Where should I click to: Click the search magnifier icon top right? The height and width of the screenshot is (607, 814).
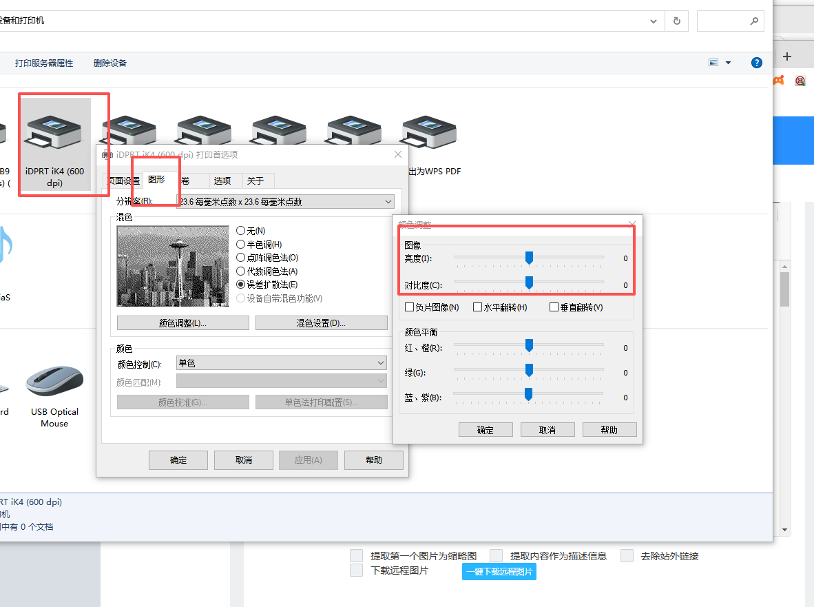point(755,21)
